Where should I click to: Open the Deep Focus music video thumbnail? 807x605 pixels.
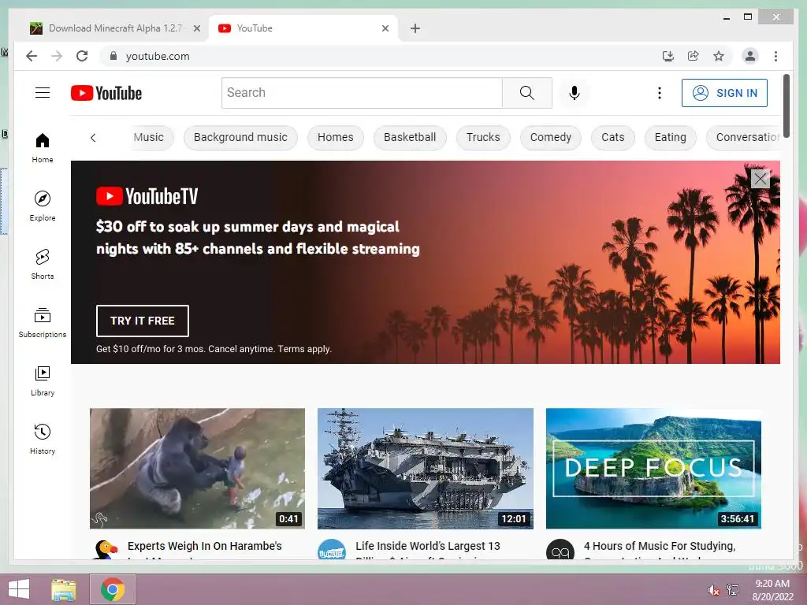[x=653, y=468]
